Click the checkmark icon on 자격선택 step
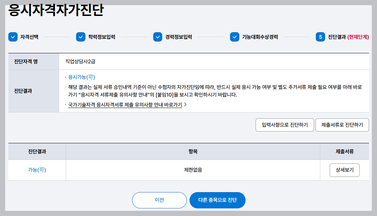 coord(13,38)
